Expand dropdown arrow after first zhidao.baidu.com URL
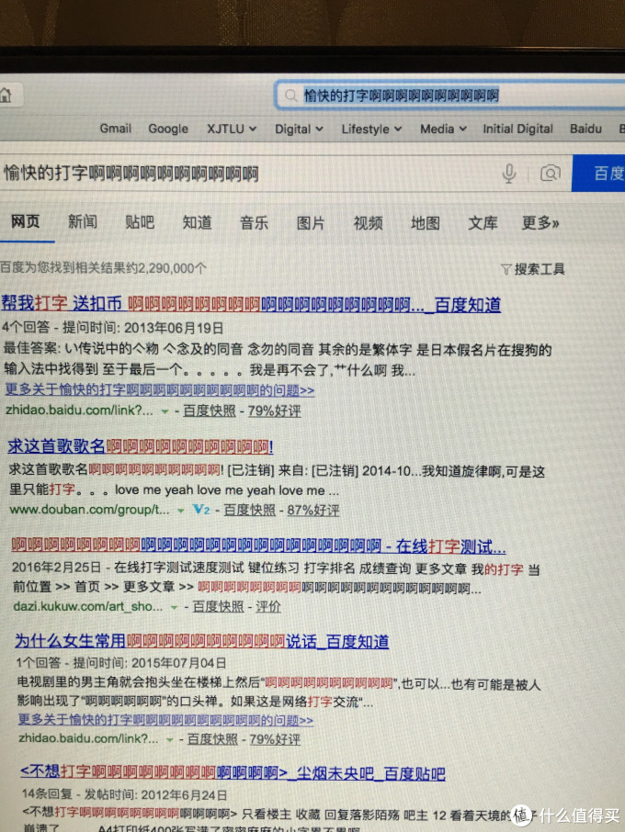Viewport: 625px width, 832px height. pos(165,411)
